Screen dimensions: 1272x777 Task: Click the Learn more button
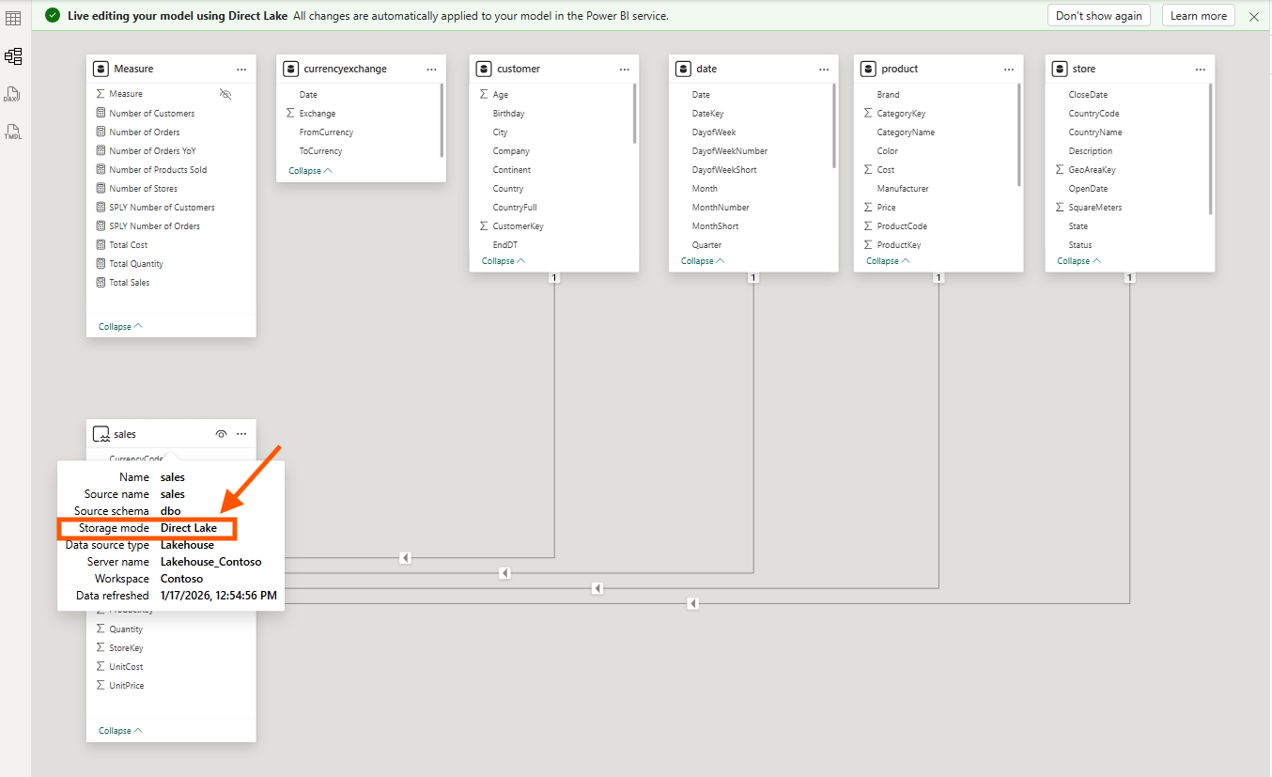tap(1199, 16)
